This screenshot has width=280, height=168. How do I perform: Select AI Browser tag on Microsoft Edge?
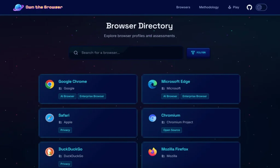coord(170,96)
